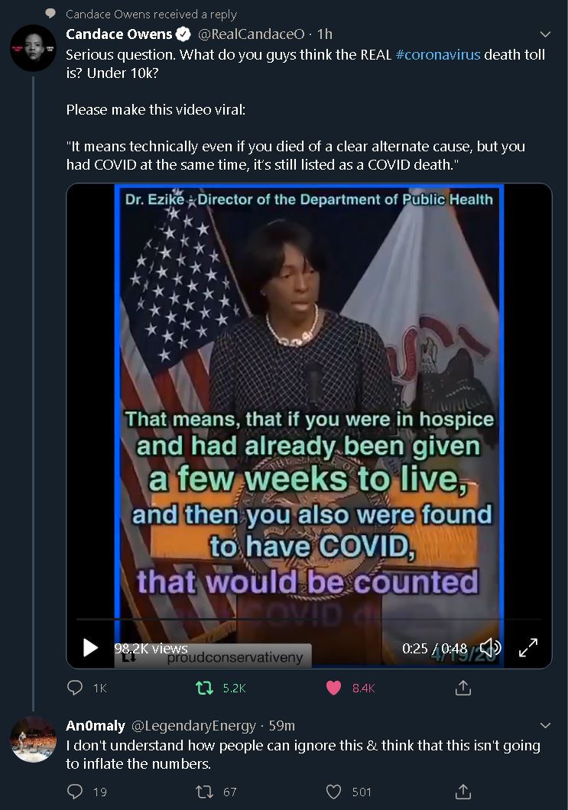The height and width of the screenshot is (810, 568).
Task: Open @LegendaryEnergy handle
Action: (x=194, y=726)
